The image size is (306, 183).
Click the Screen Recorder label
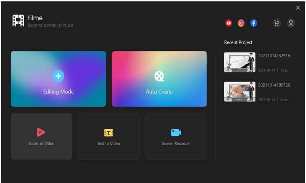coord(176,143)
